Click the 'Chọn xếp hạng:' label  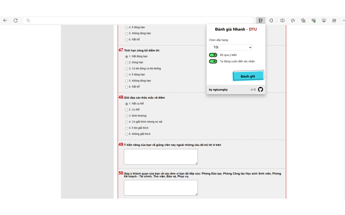click(219, 40)
